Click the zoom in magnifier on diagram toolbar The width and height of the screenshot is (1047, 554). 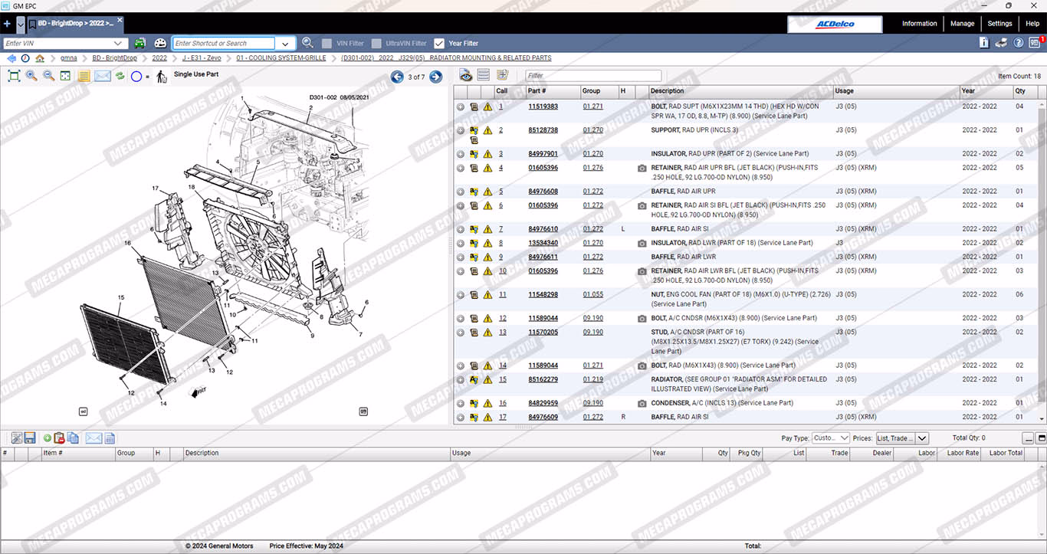coord(31,76)
